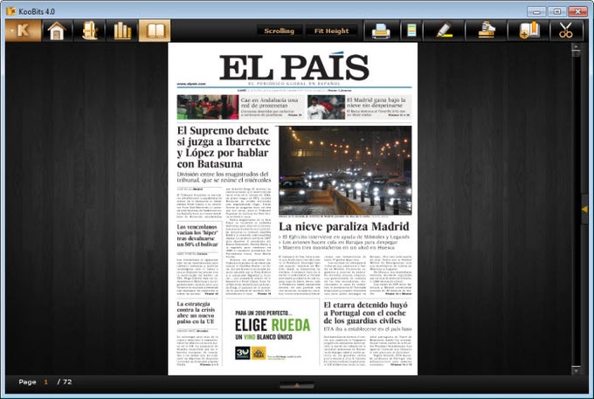Viewport: 594px width, 399px height.
Task: Expand the bottom thumbnail panel handle
Action: pos(297,385)
